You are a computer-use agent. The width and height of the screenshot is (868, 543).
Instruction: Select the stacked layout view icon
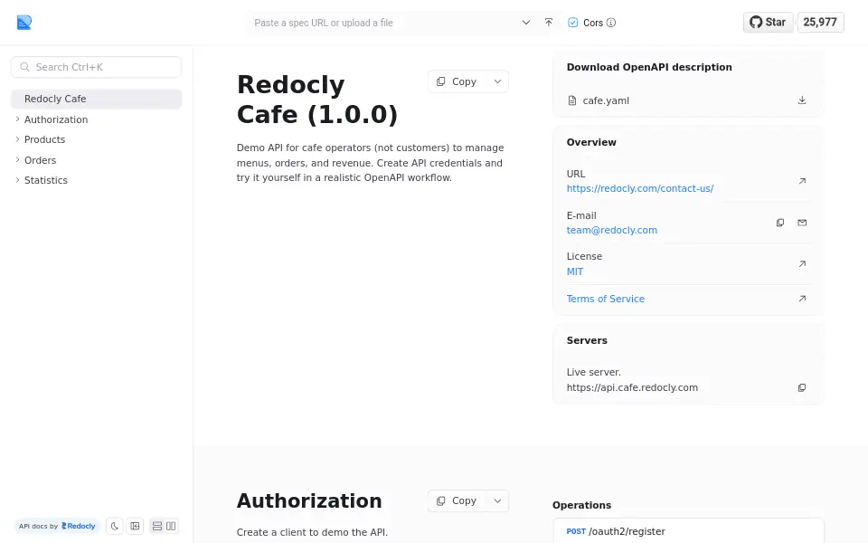[157, 526]
